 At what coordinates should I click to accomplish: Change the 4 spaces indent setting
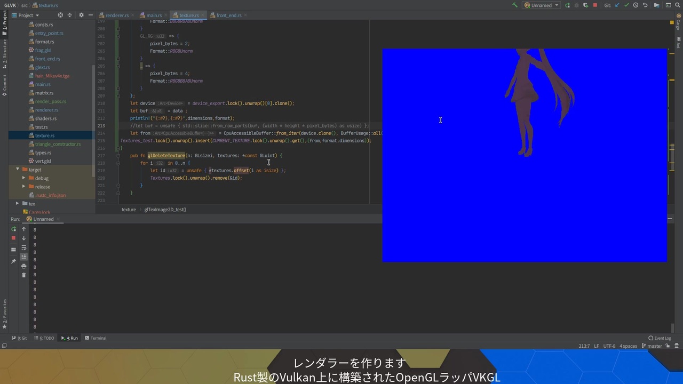[x=628, y=346]
